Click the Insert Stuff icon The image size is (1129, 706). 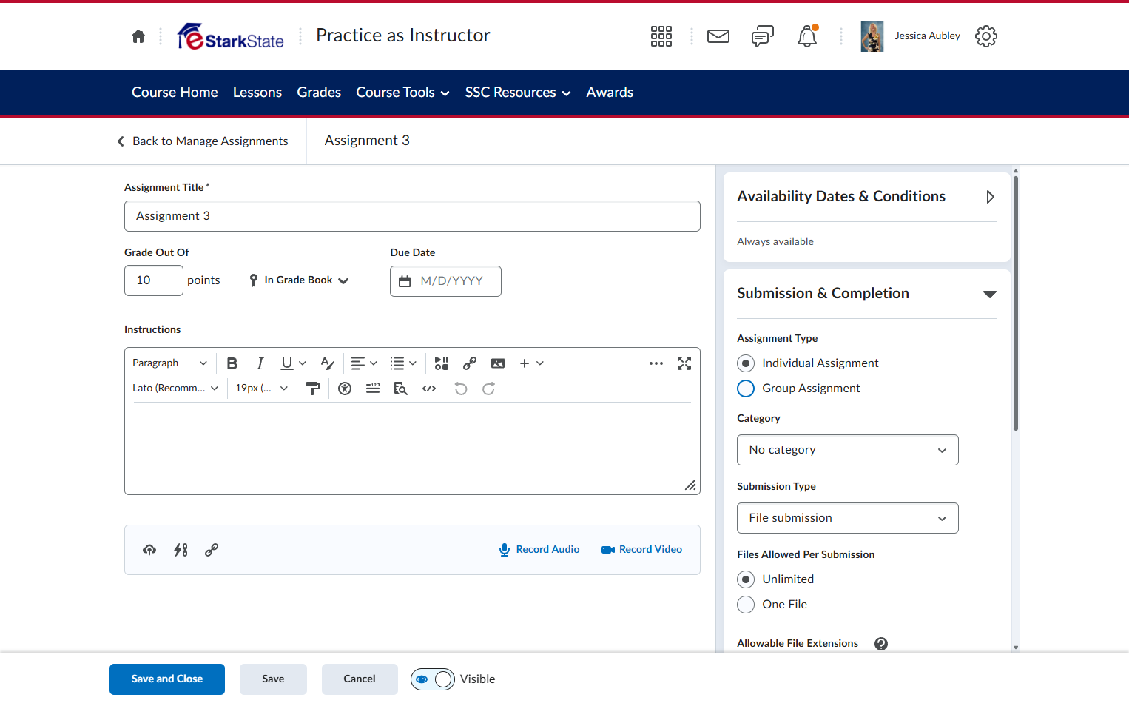pos(442,363)
